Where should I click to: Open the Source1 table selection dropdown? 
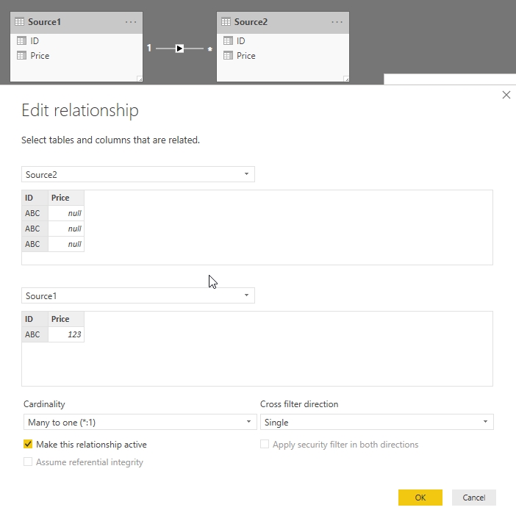[138, 295]
